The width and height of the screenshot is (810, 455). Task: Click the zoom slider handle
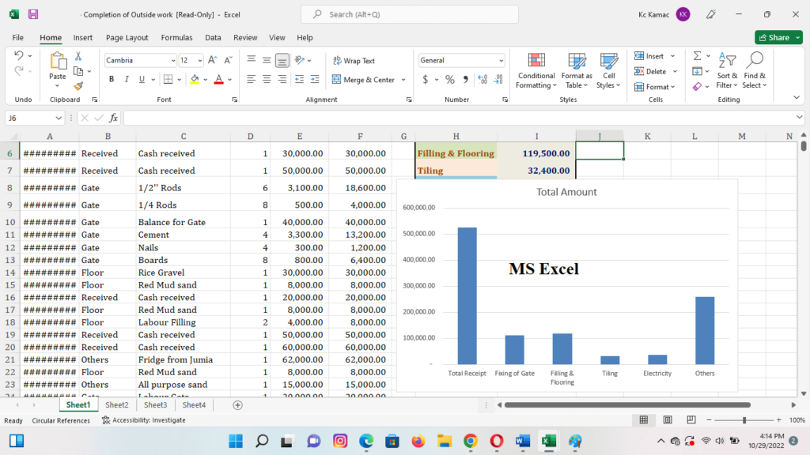click(744, 420)
